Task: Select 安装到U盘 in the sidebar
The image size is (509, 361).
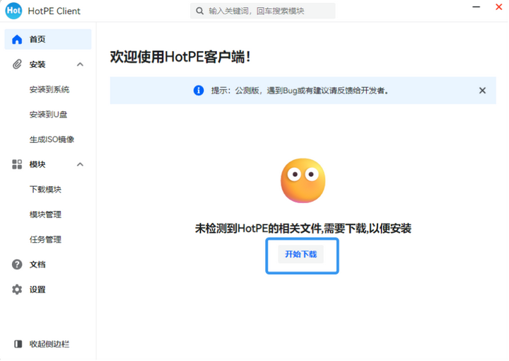Action: coord(48,115)
